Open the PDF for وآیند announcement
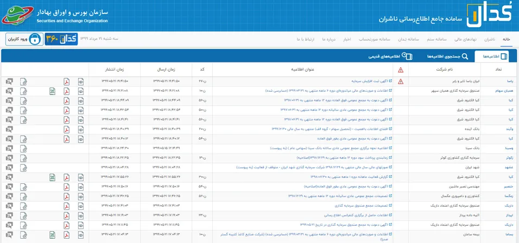519x243 pixels. [x=67, y=130]
